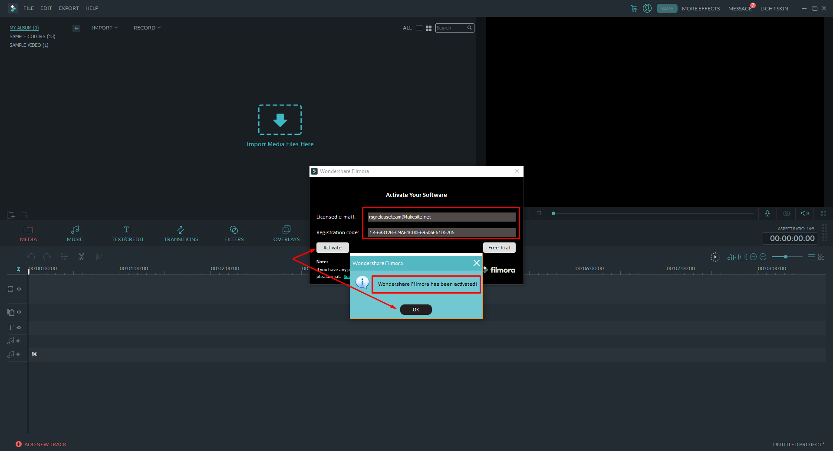Image resolution: width=833 pixels, height=451 pixels.
Task: Toggle the timeline snap magnet icon
Action: coord(18,269)
